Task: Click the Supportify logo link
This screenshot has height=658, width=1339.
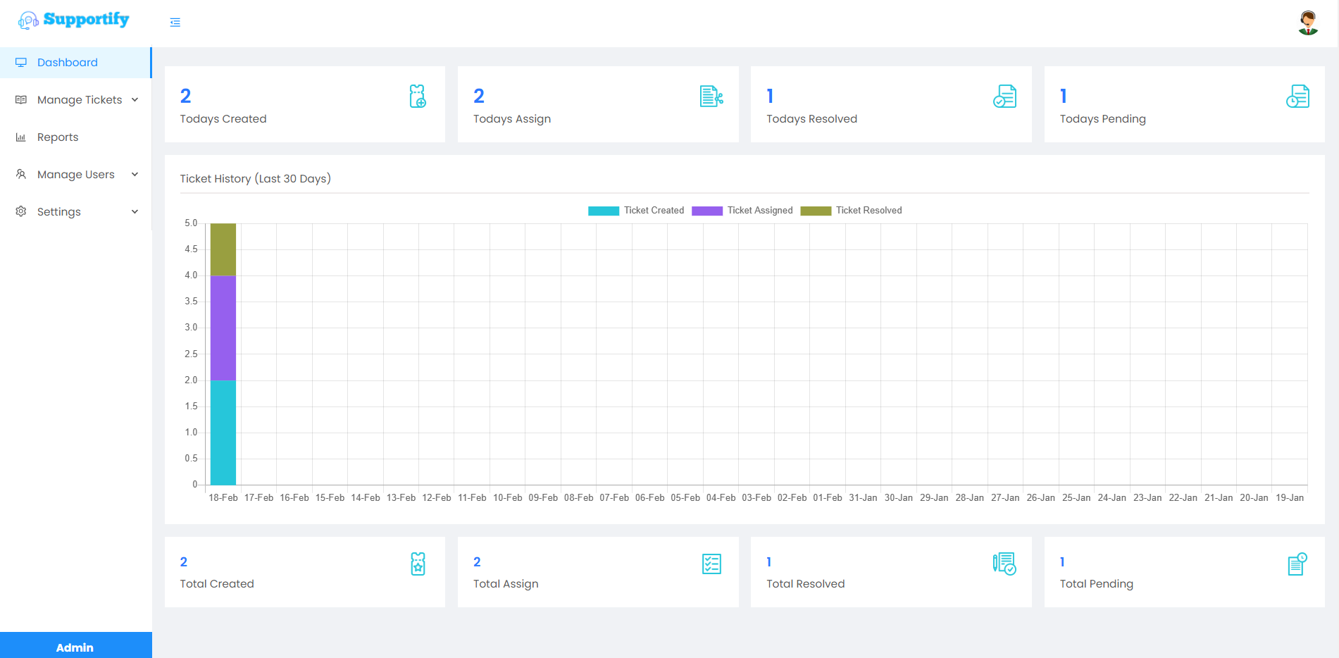Action: click(x=74, y=20)
